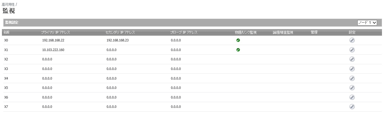Image resolution: width=385 pixels, height=118 pixels.
Task: Click the green link-monitoring checkmark for X0
Action: point(238,40)
